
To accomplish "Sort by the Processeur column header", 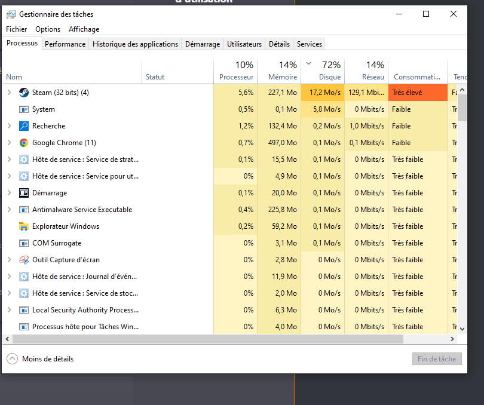I will coord(235,71).
